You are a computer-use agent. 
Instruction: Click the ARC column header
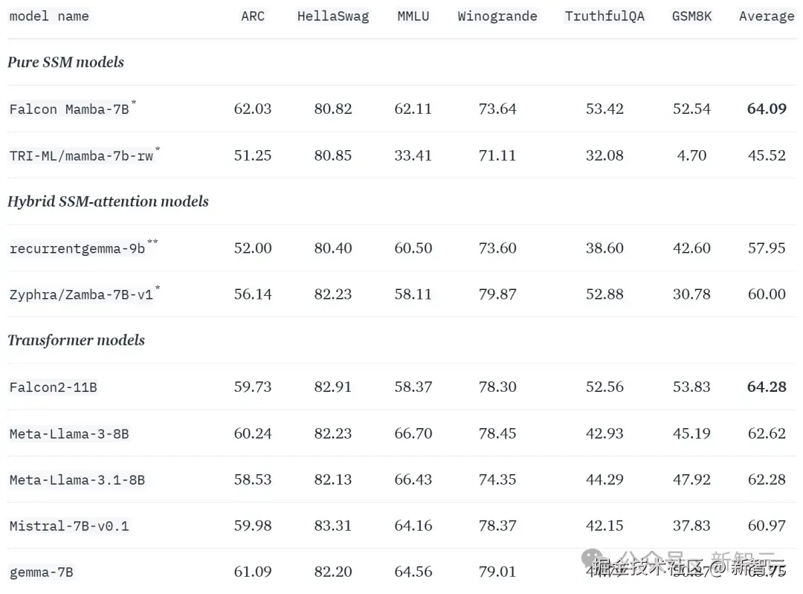pos(253,16)
